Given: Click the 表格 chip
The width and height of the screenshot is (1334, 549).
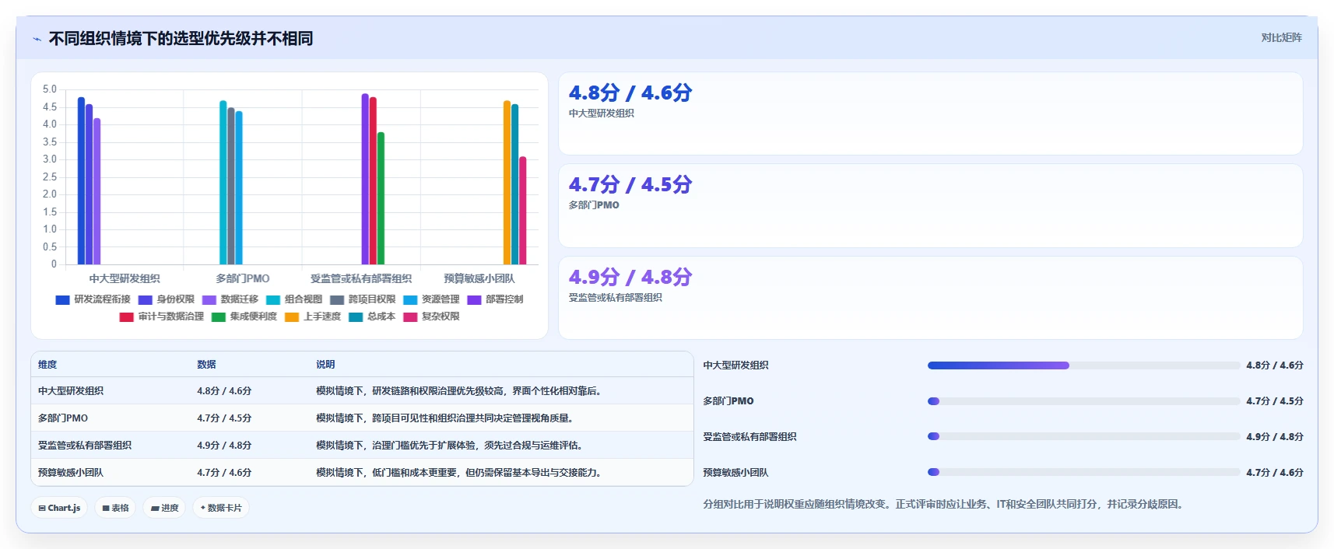Looking at the screenshot, I should tap(115, 508).
